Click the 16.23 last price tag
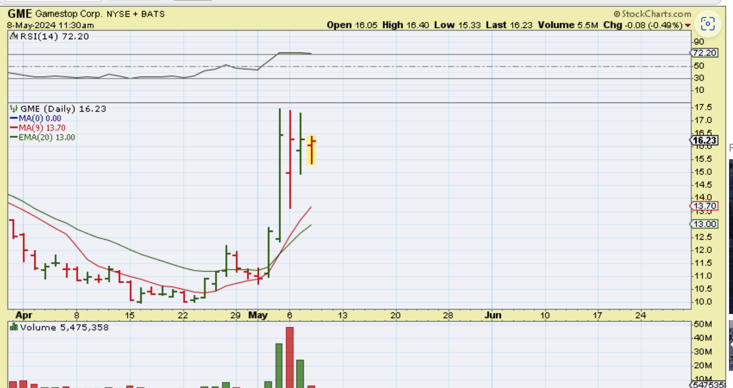 pos(704,140)
